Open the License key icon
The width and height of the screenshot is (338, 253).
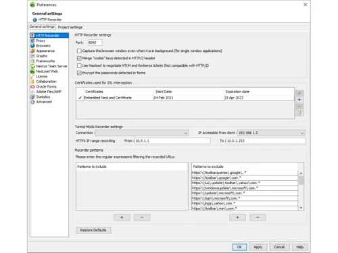(x=32, y=76)
